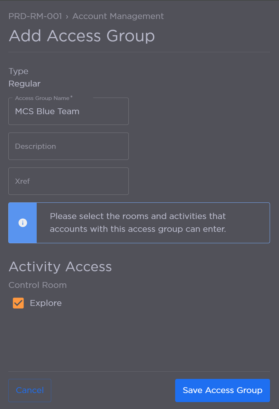
Task: Click the Type label
Action: coord(18,71)
